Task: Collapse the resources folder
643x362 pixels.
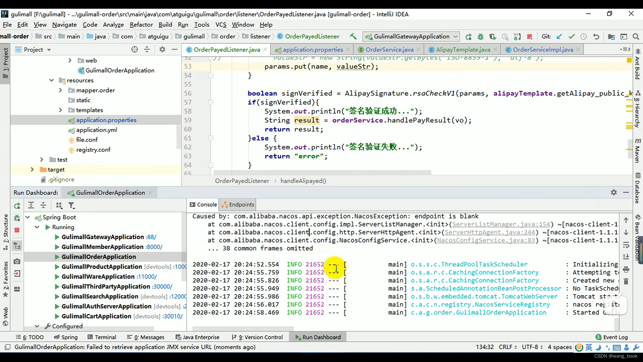Action: 52,80
